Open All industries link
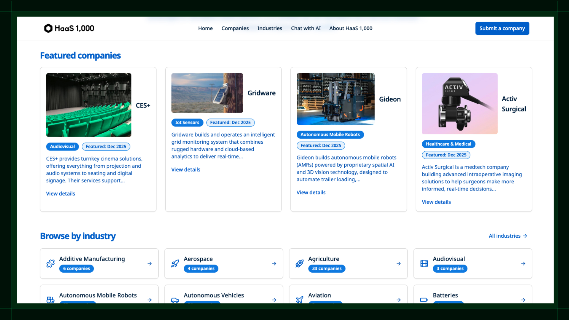The image size is (569, 320). (508, 236)
